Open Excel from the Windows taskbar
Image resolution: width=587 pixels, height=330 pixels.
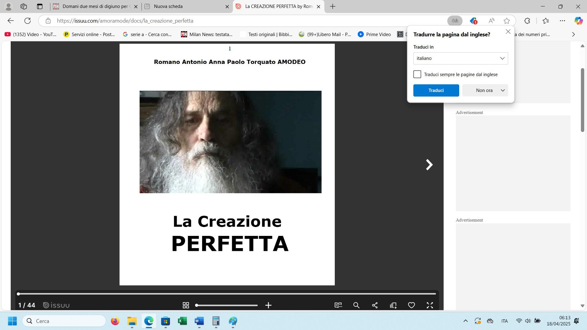click(182, 321)
